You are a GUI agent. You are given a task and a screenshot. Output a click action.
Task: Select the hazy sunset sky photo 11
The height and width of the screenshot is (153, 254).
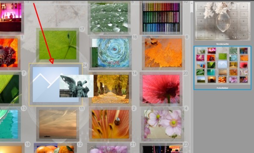(58, 124)
